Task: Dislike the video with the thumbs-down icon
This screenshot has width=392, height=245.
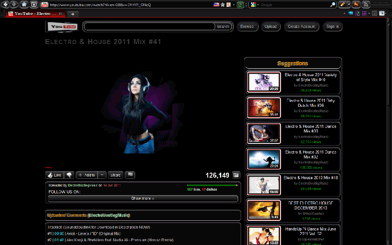Action: [x=69, y=175]
